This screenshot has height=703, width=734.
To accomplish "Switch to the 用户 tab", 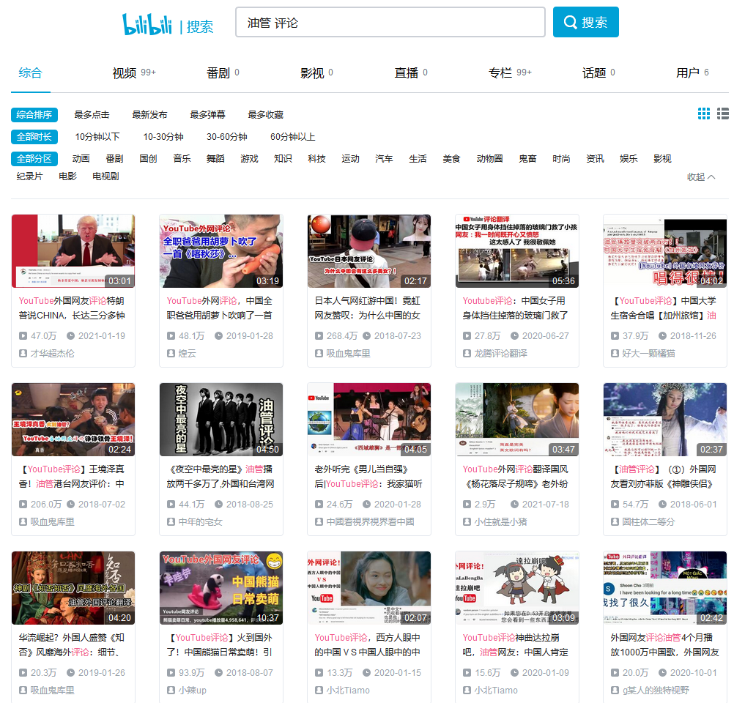I will tap(688, 73).
